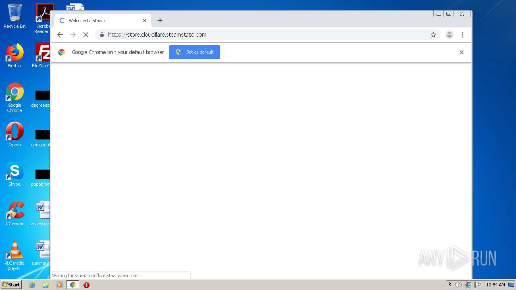Select the Welcome to Steam tab
Screen dimensions: 516x290
[x=103, y=21]
